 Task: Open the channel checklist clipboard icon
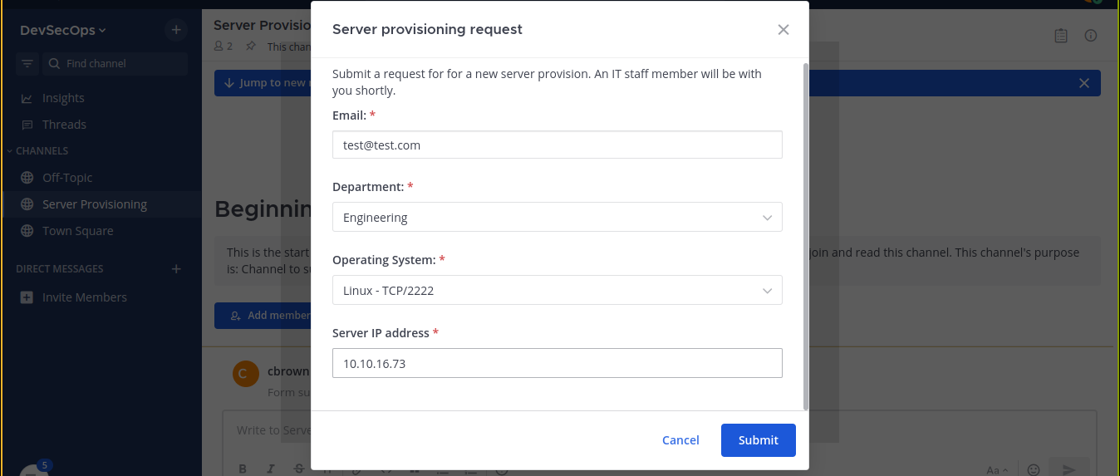pos(1061,36)
